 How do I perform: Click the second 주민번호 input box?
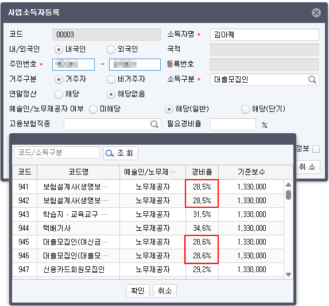coord(135,64)
